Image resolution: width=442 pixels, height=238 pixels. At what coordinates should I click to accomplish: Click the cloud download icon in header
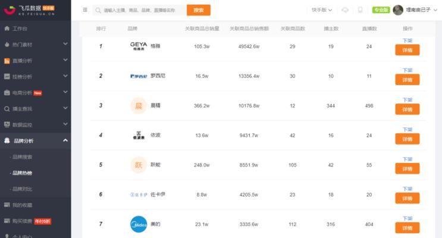pyautogui.click(x=345, y=10)
